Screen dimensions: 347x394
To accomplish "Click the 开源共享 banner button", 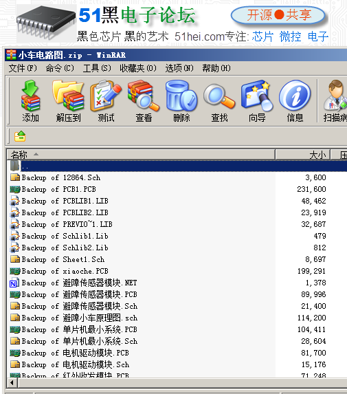I will pyautogui.click(x=278, y=15).
